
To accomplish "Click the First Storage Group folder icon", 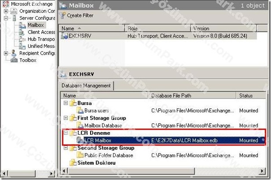I will tap(73, 118).
